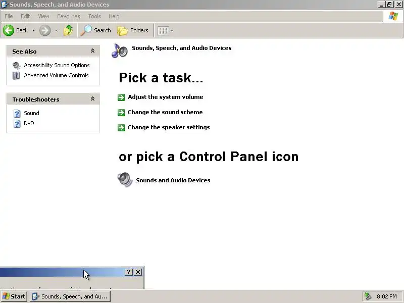Click the Up folder icon
The height and width of the screenshot is (303, 404).
pyautogui.click(x=68, y=30)
